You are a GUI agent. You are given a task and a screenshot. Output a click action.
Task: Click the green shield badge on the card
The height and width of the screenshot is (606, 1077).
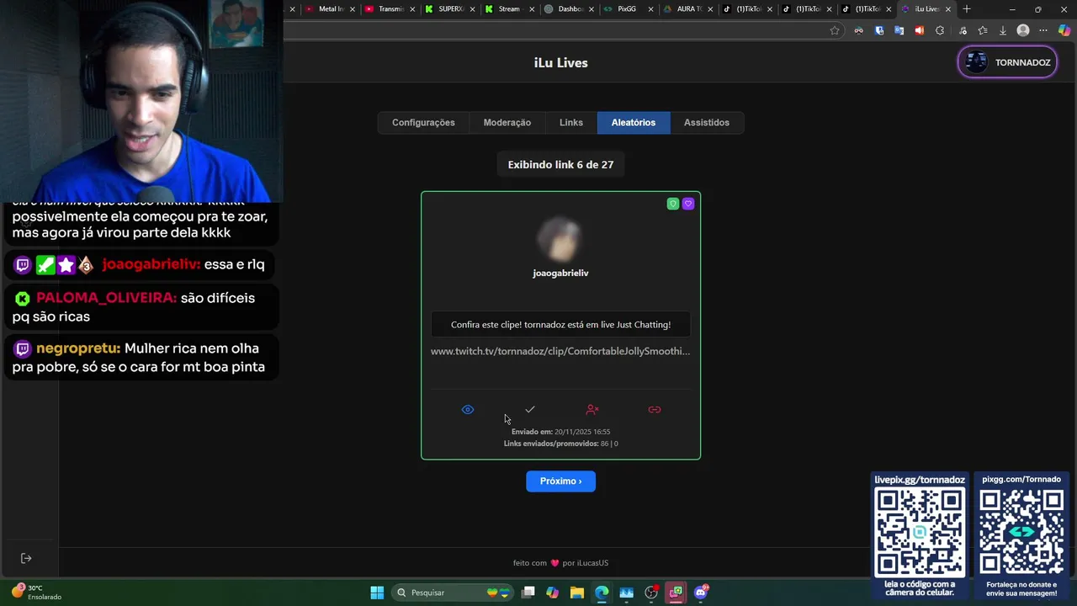[673, 204]
